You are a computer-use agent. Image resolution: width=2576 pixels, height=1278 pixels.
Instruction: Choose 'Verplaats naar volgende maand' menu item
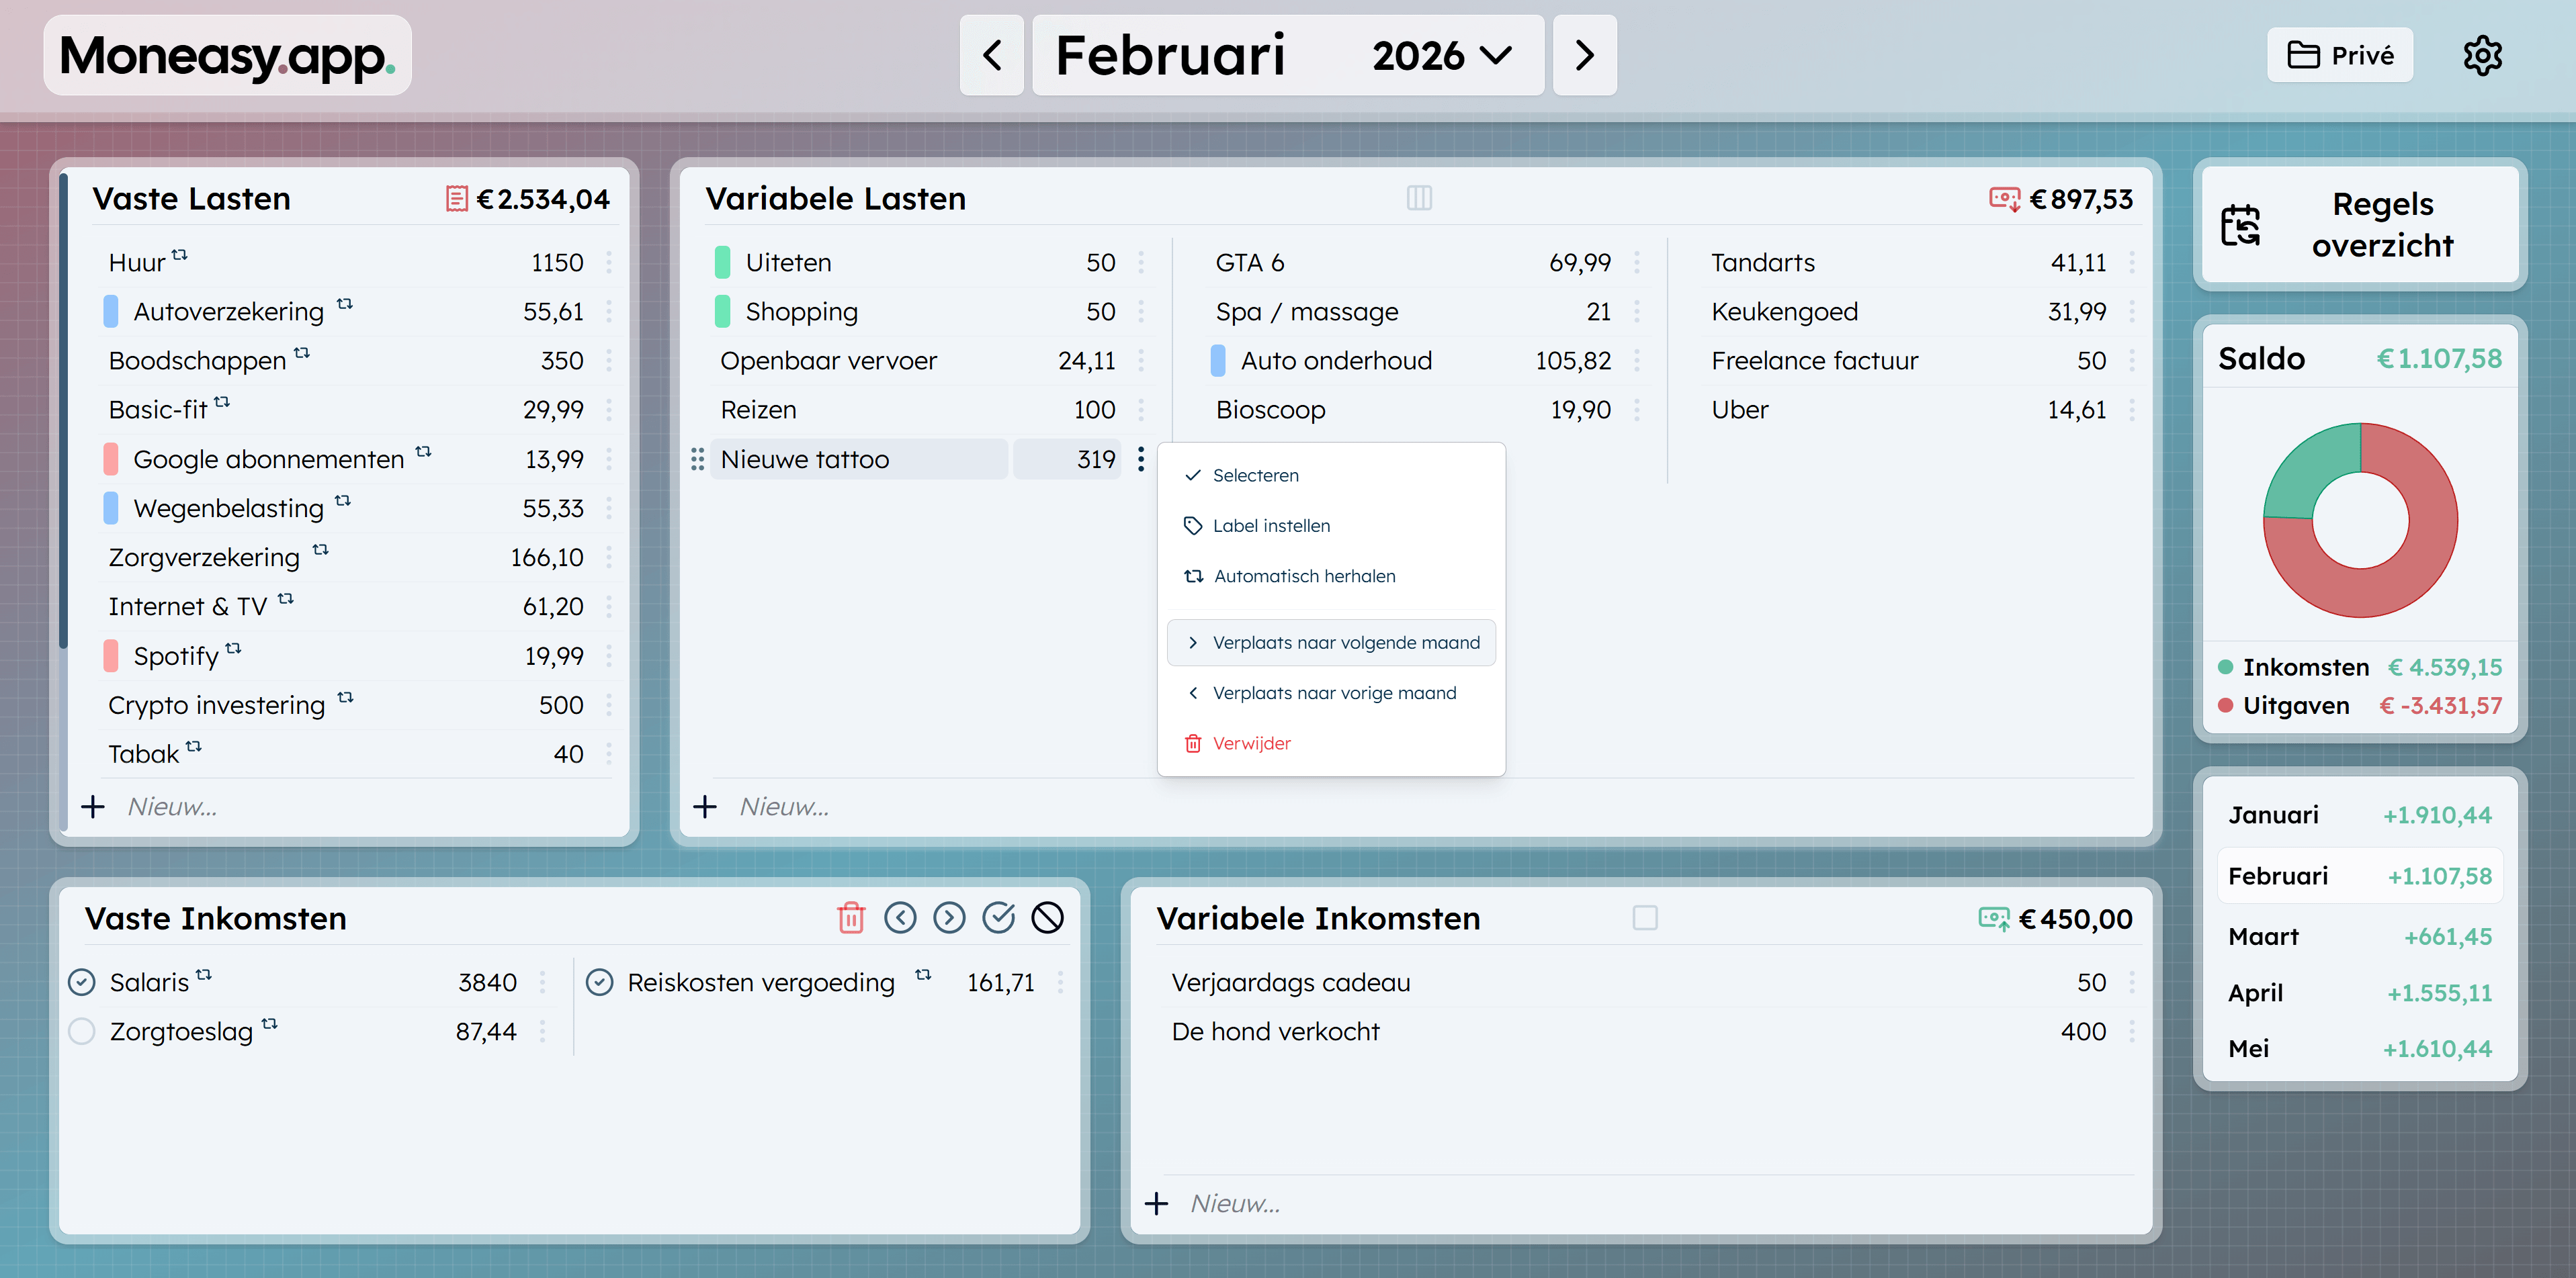click(1331, 643)
